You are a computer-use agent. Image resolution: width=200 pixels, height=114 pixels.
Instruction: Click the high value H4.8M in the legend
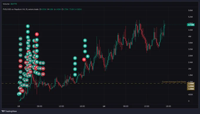point(50,9)
